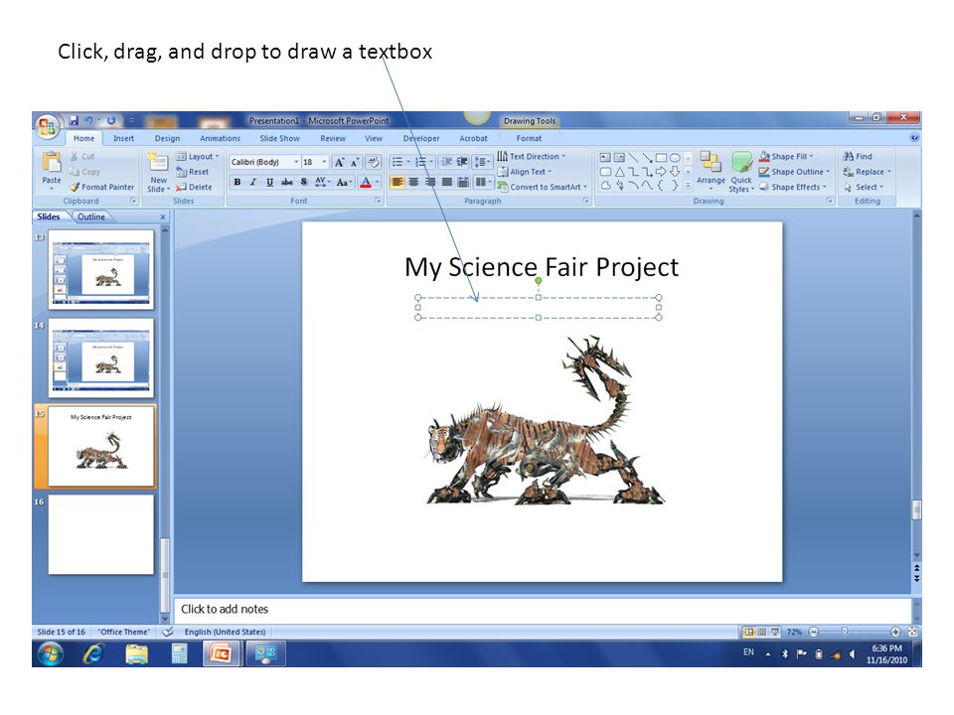The image size is (954, 715).
Task: Align text right
Action: pyautogui.click(x=430, y=182)
